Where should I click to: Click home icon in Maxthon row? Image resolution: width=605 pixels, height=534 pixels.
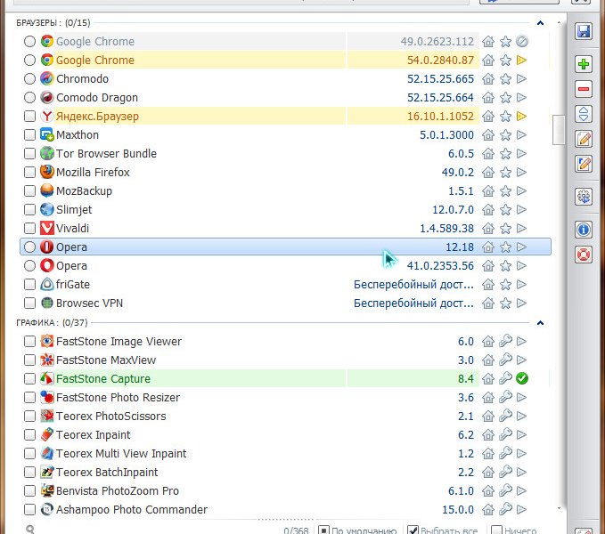(488, 135)
